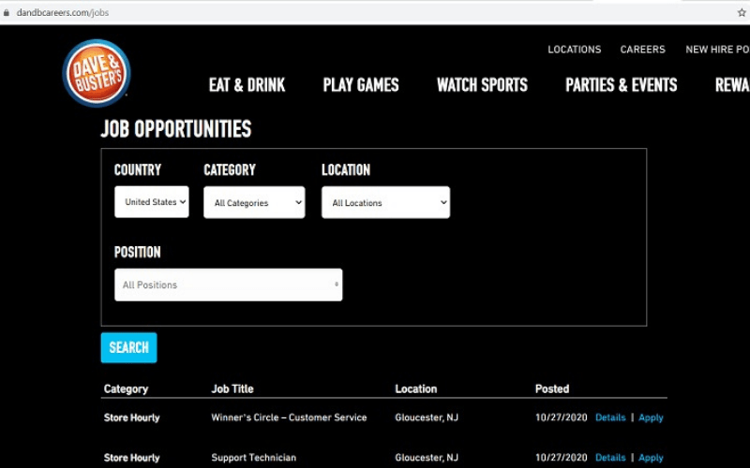Screen dimensions: 750x468
Task: Open New Hire Portal link
Action: click(x=717, y=50)
